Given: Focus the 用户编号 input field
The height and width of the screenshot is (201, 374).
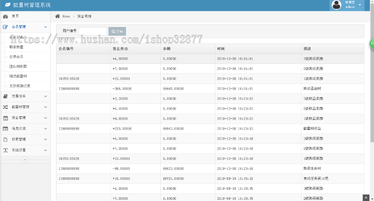Looking at the screenshot, I should pos(93,31).
